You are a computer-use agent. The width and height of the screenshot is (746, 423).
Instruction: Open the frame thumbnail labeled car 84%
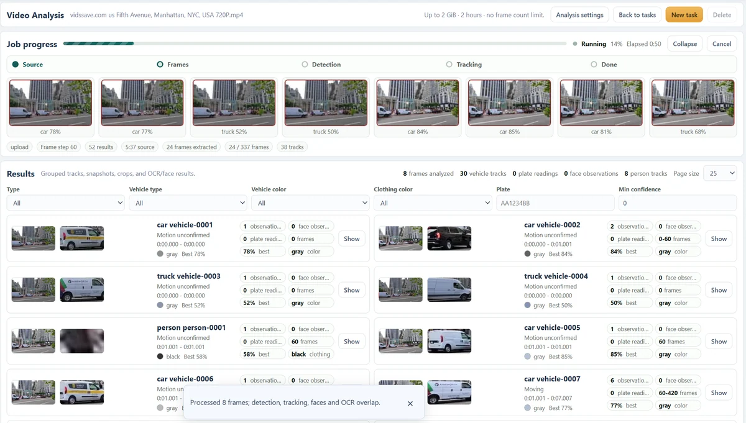pyautogui.click(x=418, y=103)
